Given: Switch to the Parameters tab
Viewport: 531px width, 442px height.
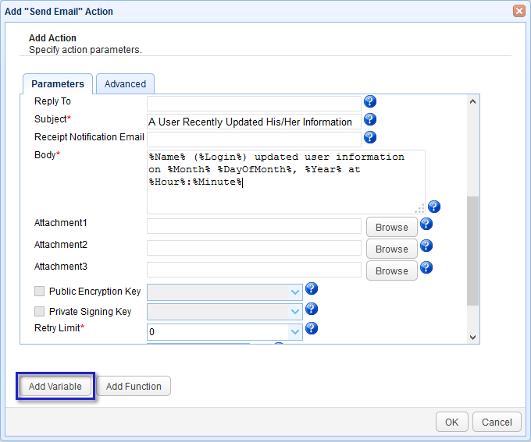Looking at the screenshot, I should 58,84.
